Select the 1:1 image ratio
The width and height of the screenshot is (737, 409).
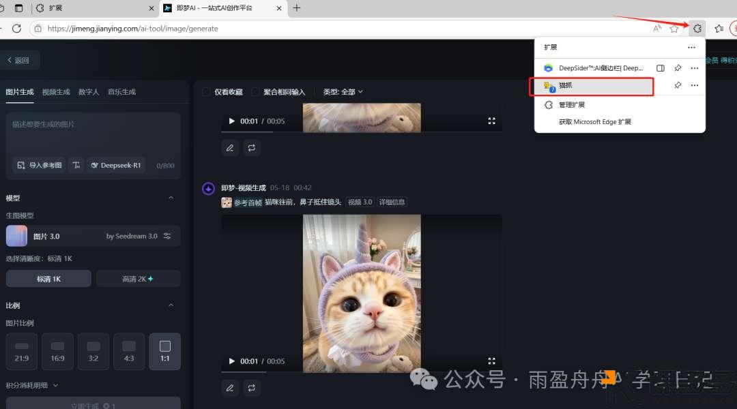point(164,351)
